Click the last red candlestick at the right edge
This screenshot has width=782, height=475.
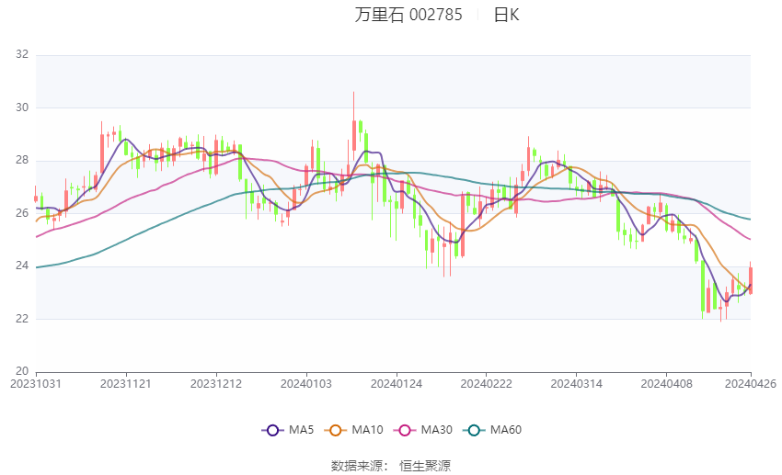pyautogui.click(x=751, y=280)
